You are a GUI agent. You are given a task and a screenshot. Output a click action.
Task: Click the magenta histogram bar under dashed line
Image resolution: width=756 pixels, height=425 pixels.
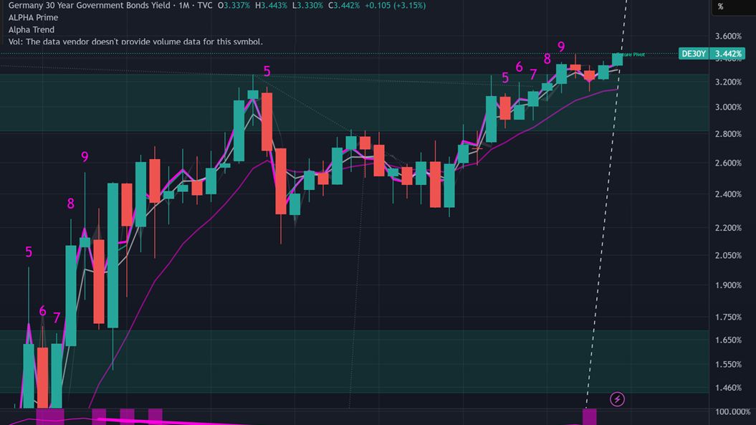[x=589, y=416]
